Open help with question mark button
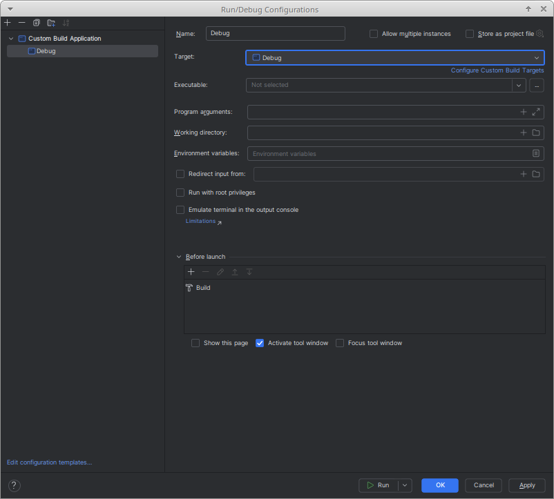554x499 pixels. [x=14, y=486]
